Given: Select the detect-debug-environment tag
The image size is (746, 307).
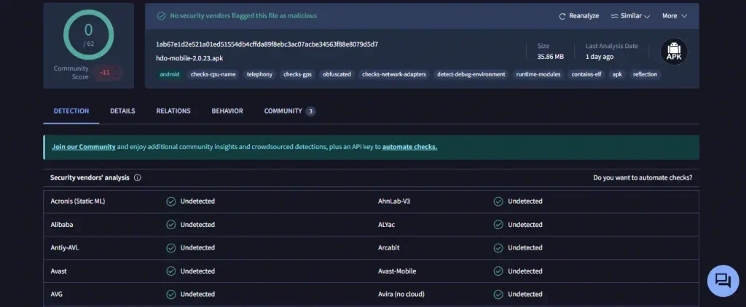Looking at the screenshot, I should coord(471,75).
